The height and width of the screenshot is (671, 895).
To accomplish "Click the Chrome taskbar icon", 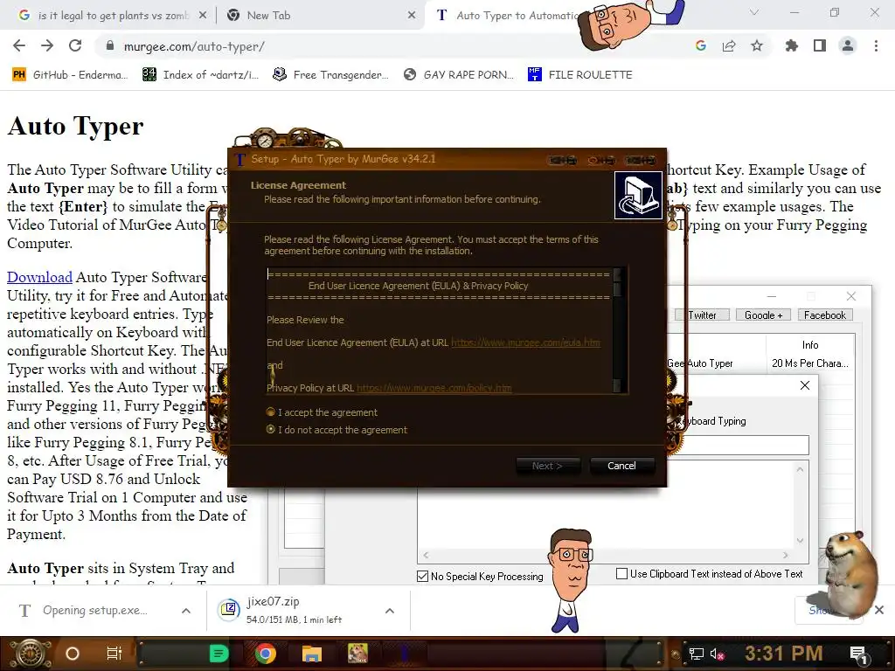I will (x=265, y=654).
